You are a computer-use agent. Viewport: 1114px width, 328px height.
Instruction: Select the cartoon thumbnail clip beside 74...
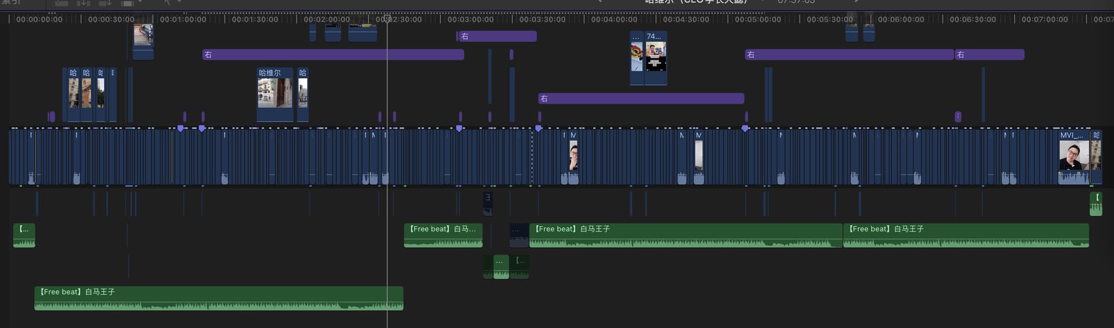coord(636,57)
